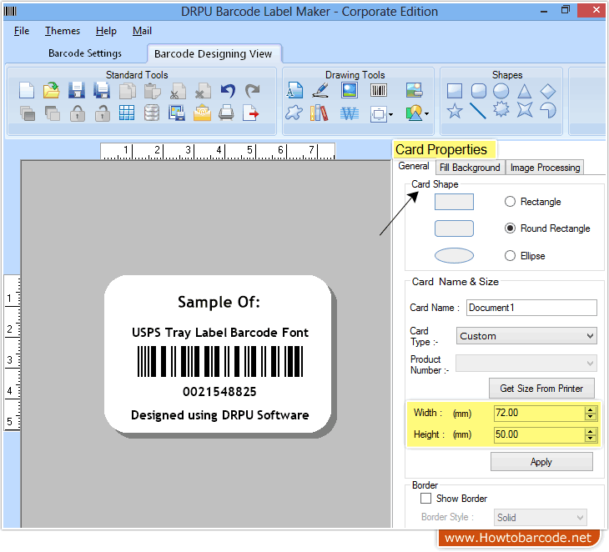This screenshot has height=552, width=609.
Task: Select the books Library tool icon
Action: click(x=320, y=113)
